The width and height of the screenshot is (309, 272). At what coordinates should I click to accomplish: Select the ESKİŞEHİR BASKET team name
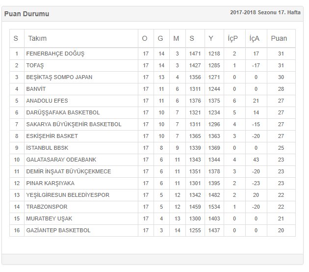pyautogui.click(x=52, y=136)
